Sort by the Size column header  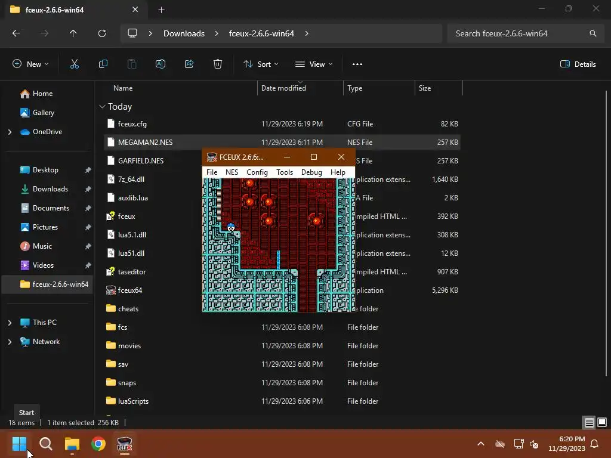click(x=439, y=88)
